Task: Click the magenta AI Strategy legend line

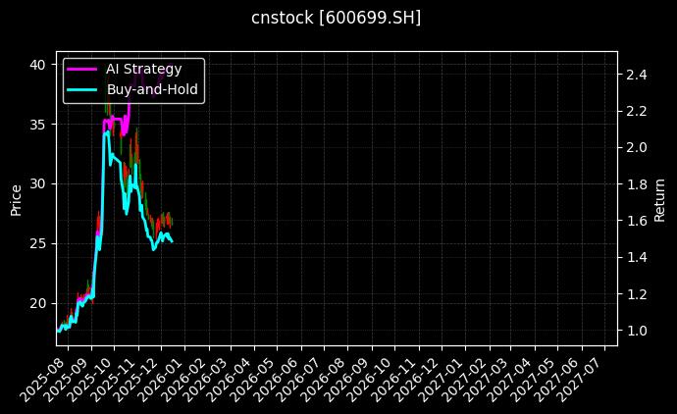Action: 81,69
